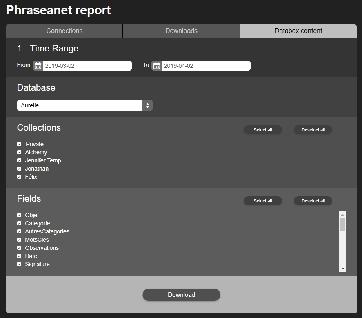362x318 pixels.
Task: Open the To date calendar icon
Action: point(156,66)
